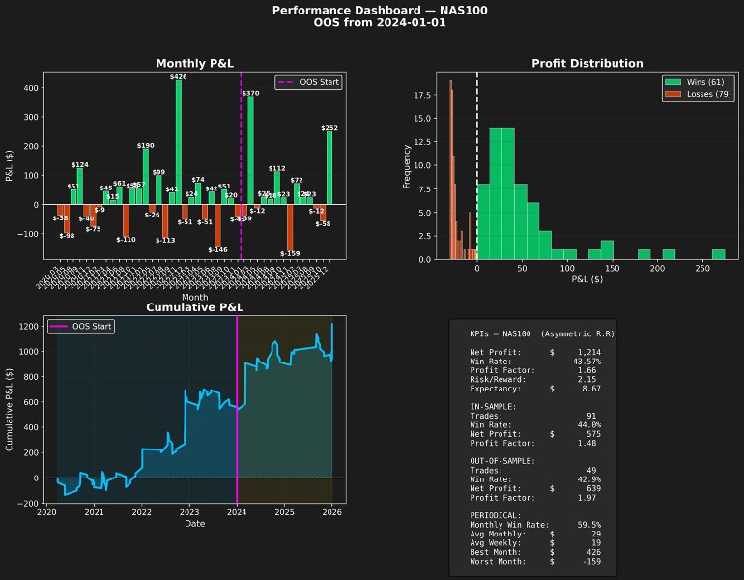744x580 pixels.
Task: Click the Cumulative P&L chart title
Action: click(x=194, y=307)
